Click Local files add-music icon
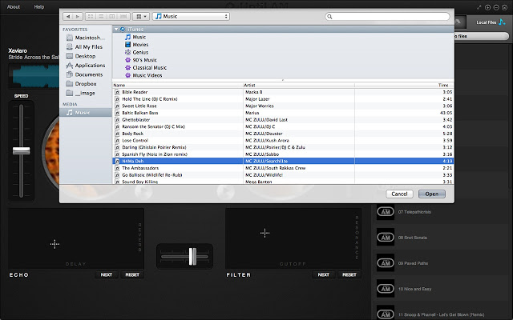513x320 pixels. [x=502, y=22]
